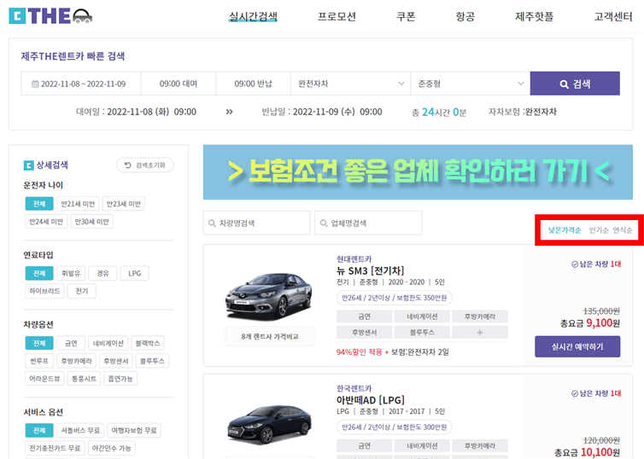The height and width of the screenshot is (459, 644).
Task: Open the 쿠폰 menu
Action: point(406,17)
